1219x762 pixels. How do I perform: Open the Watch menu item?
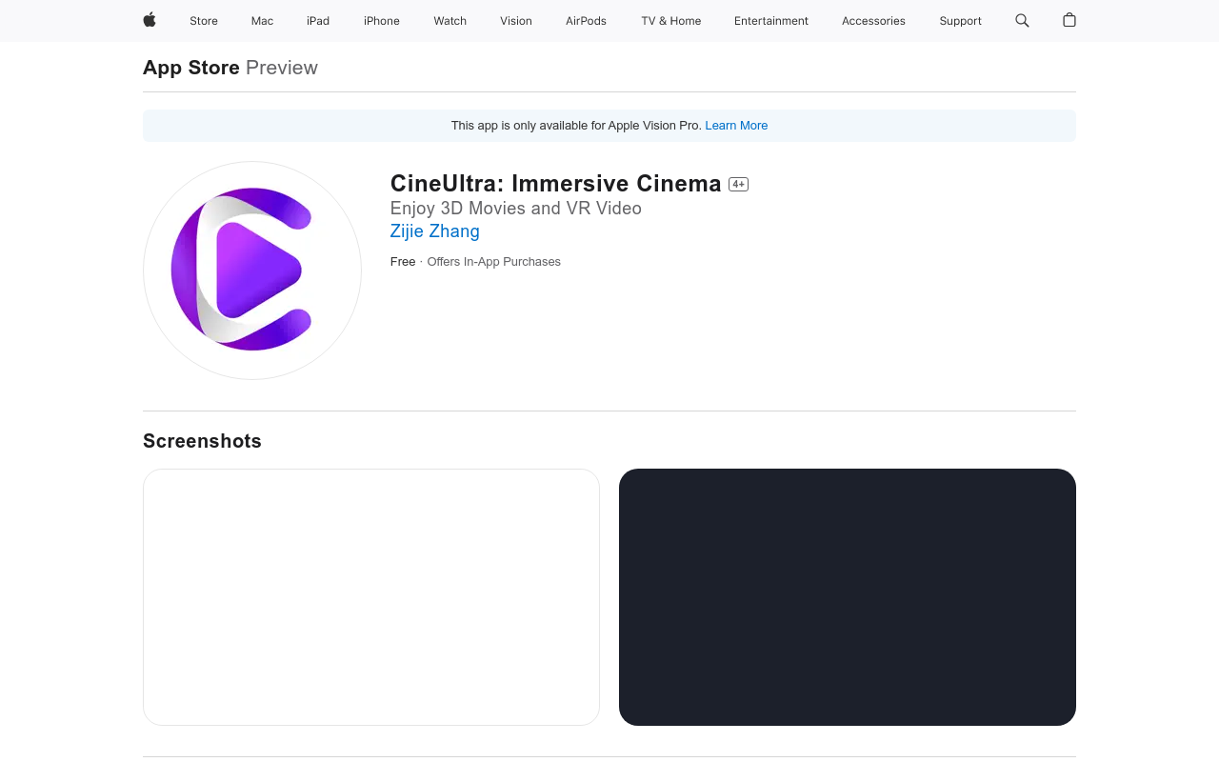[x=450, y=21]
